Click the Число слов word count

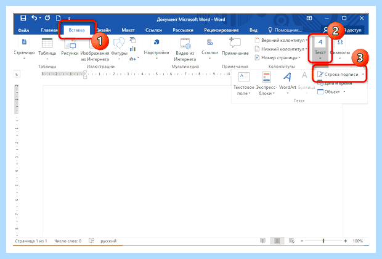pos(68,241)
